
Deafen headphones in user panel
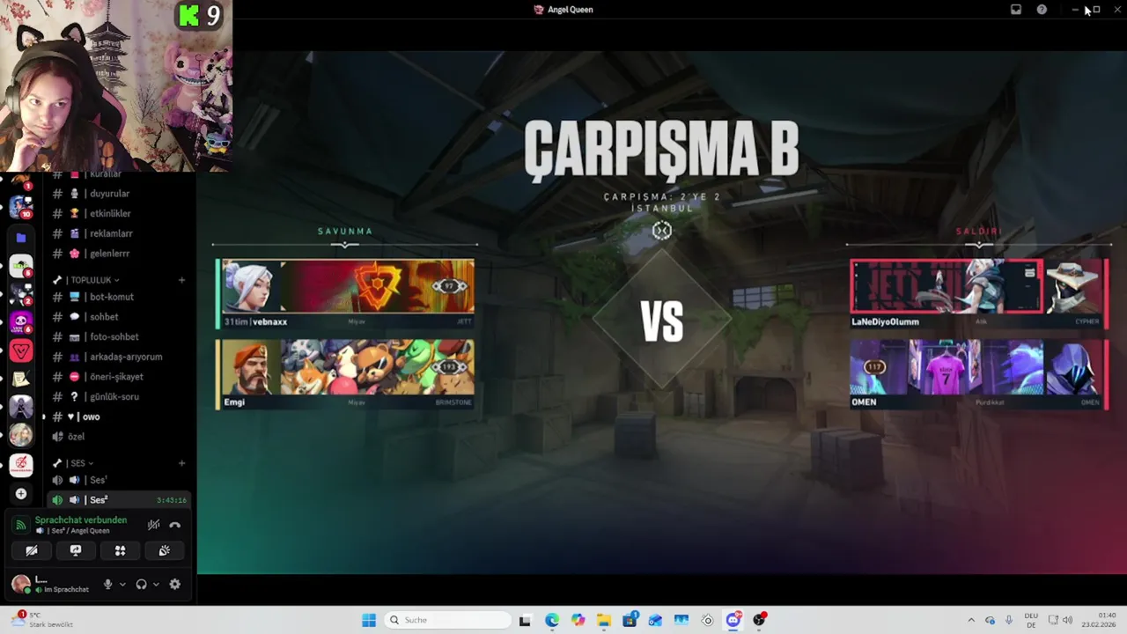141,584
